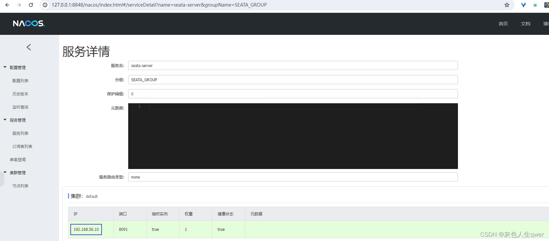Go back using the sidebar left chevron
This screenshot has height=241, width=549.
pos(29,47)
